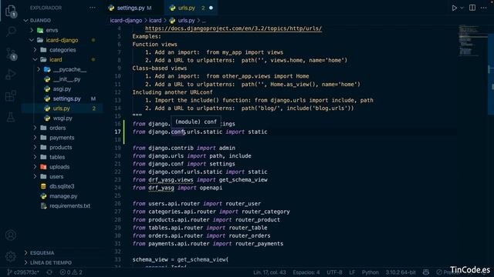This screenshot has width=494, height=277.
Task: Open the Django docs URL link
Action: click(233, 28)
